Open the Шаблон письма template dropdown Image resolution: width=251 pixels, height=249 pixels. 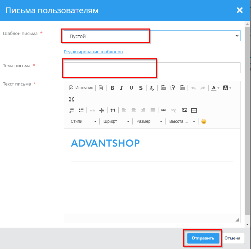[152, 36]
